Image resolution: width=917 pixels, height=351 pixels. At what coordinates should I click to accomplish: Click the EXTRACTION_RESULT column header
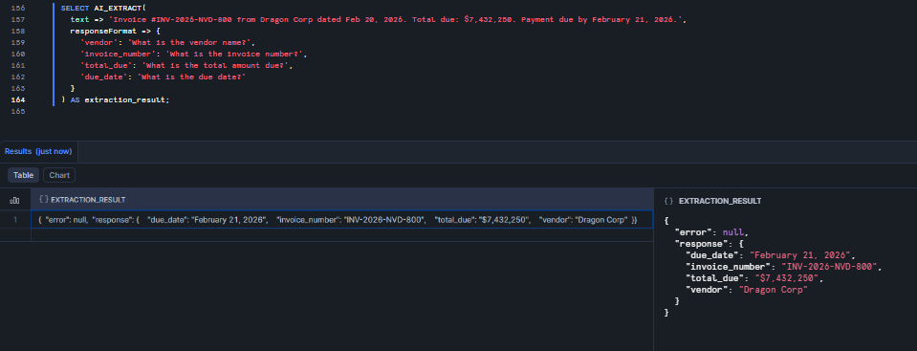coord(341,200)
